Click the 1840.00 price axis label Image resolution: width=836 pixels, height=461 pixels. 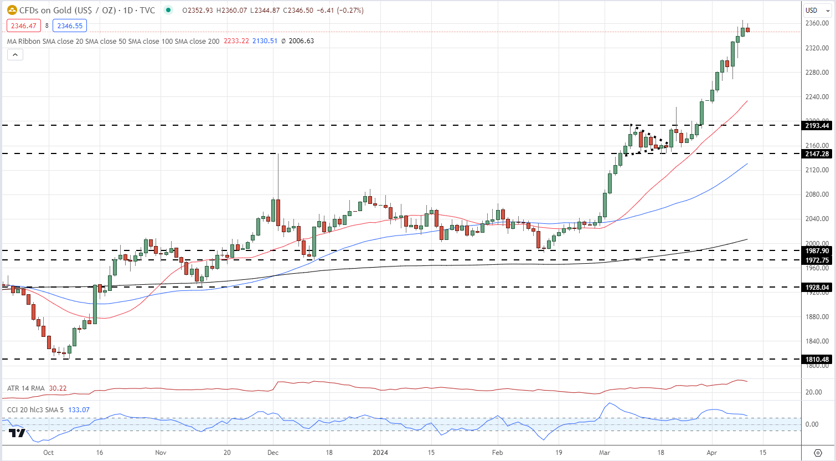pyautogui.click(x=817, y=341)
